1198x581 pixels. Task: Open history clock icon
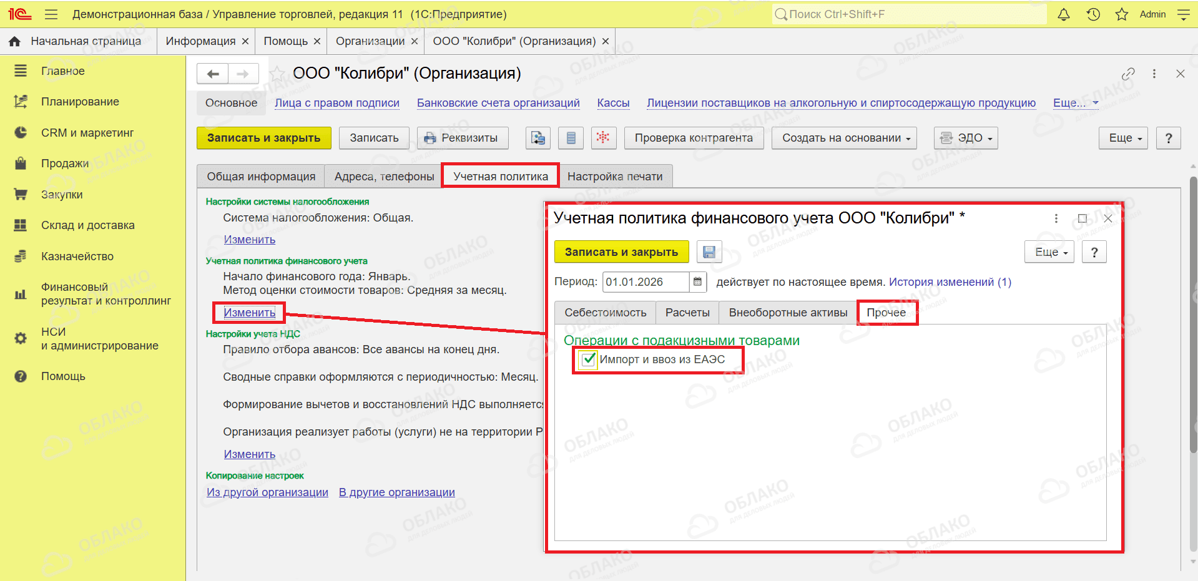(1093, 14)
